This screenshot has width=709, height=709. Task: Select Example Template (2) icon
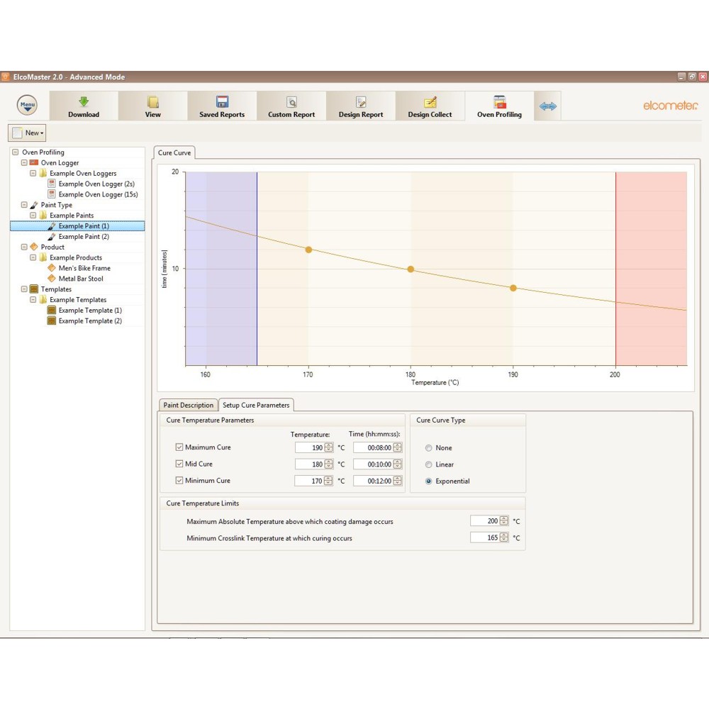52,320
